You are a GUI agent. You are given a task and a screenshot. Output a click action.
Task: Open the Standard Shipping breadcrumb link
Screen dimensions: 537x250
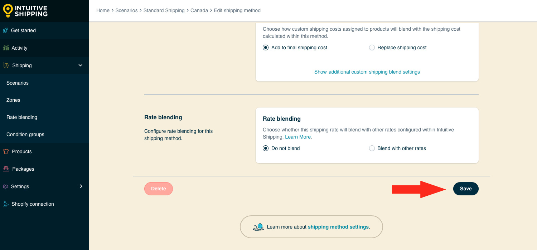tap(164, 10)
